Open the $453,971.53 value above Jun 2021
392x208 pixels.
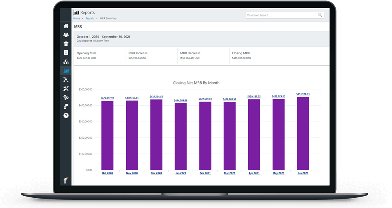coord(303,94)
